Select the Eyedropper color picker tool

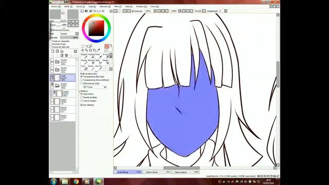pos(98,50)
